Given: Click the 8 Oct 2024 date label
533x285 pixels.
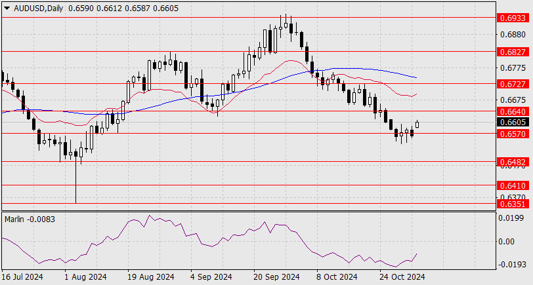Looking at the screenshot, I should (x=337, y=277).
